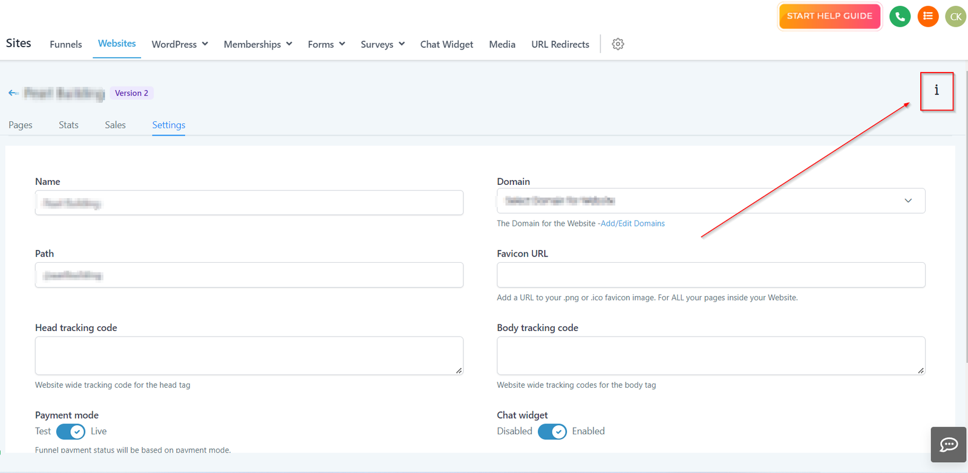The image size is (968, 473).
Task: Expand the Forms dropdown menu
Action: [326, 44]
